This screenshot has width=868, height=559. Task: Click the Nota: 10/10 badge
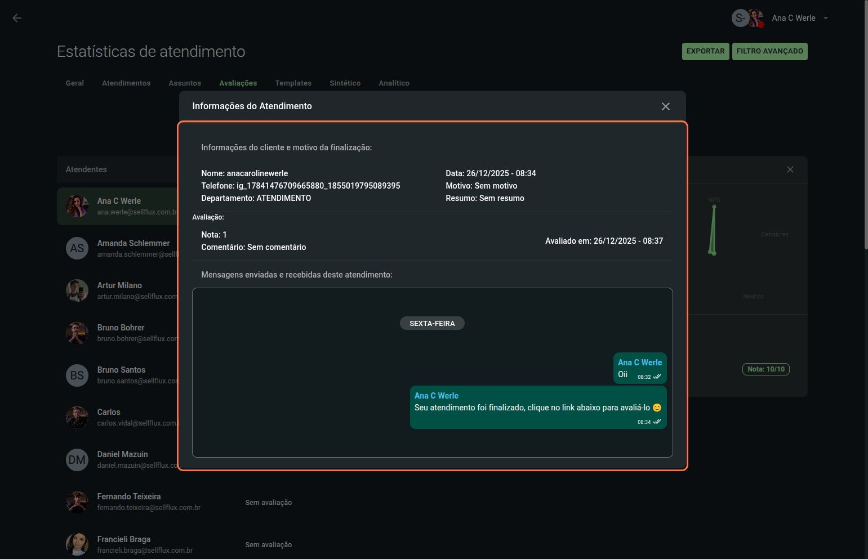coord(765,369)
